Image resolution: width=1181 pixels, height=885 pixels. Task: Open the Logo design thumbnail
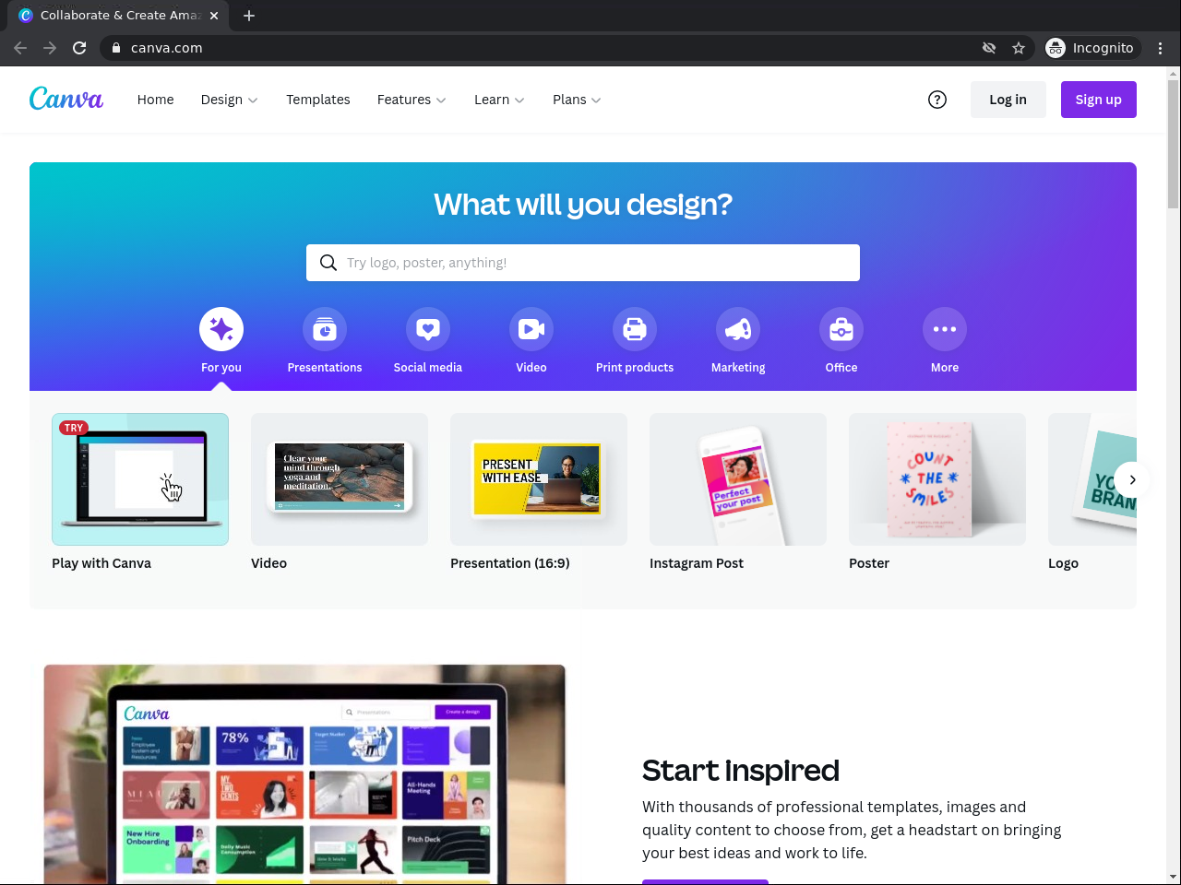point(1092,479)
